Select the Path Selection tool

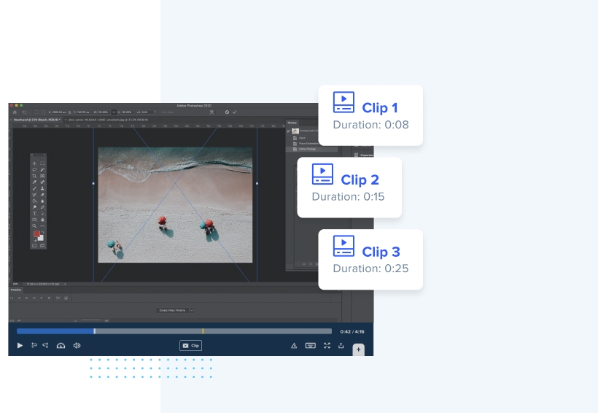(x=42, y=213)
